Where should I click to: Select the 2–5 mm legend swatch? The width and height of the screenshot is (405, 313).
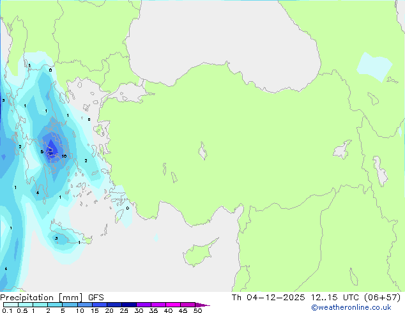[x=55, y=305]
